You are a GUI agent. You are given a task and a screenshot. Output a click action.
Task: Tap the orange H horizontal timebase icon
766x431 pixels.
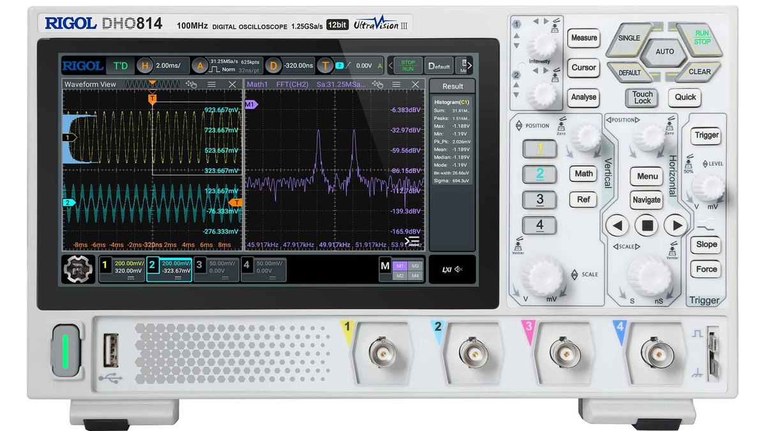145,65
